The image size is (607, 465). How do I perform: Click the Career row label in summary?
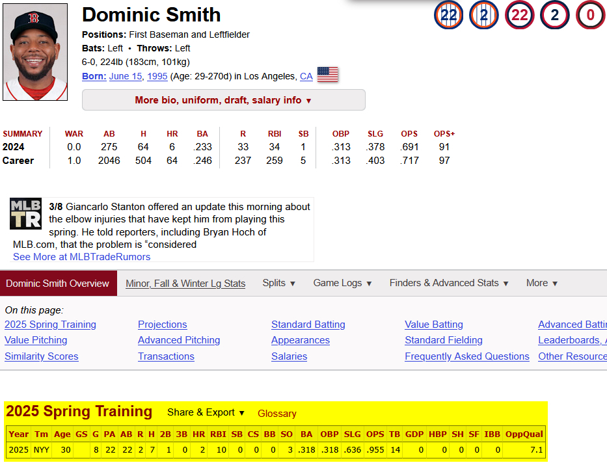[x=18, y=161]
